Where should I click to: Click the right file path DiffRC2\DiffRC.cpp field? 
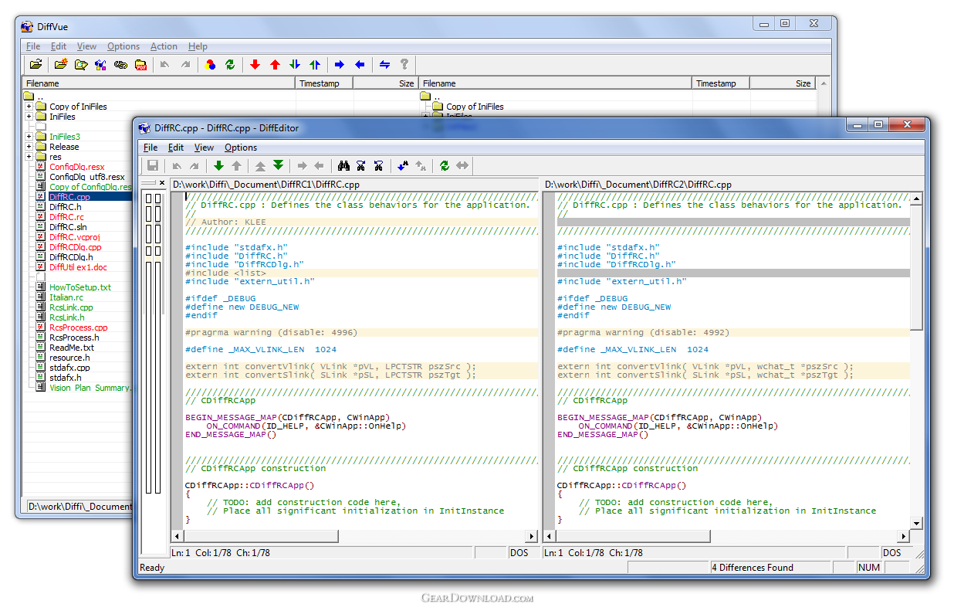[x=733, y=185]
